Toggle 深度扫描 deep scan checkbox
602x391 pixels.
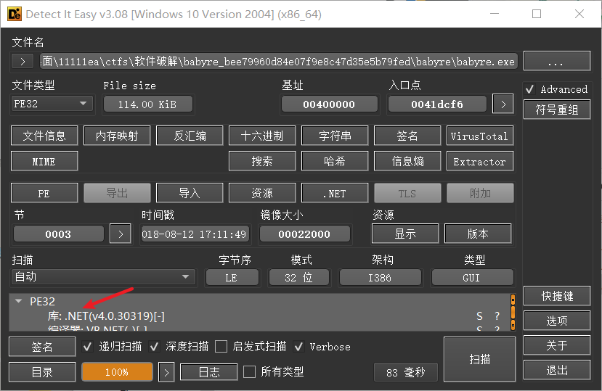point(155,347)
